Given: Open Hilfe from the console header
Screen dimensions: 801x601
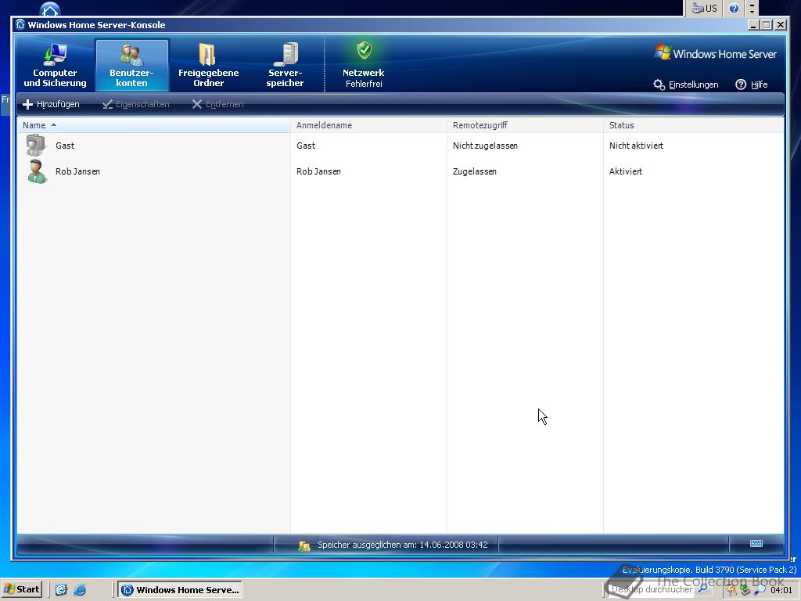Looking at the screenshot, I should pyautogui.click(x=752, y=85).
